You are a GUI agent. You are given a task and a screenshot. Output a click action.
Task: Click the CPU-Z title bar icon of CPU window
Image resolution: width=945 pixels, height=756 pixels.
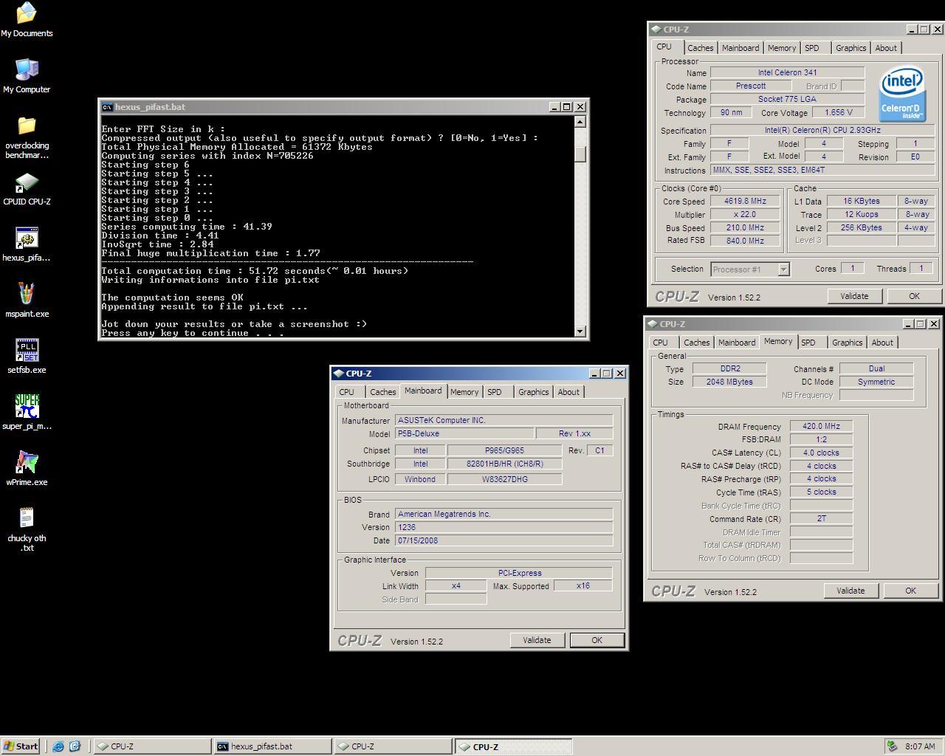pos(656,30)
